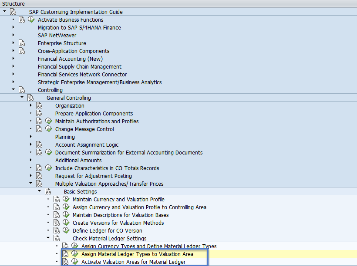Execute Include Characteristics in CO Totals Records icon
357x266 pixels.
(x=48, y=168)
